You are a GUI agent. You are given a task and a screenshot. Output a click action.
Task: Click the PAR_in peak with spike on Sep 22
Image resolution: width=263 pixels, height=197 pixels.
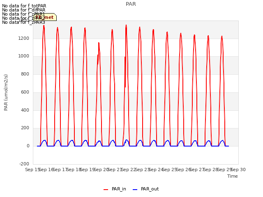(126, 25)
